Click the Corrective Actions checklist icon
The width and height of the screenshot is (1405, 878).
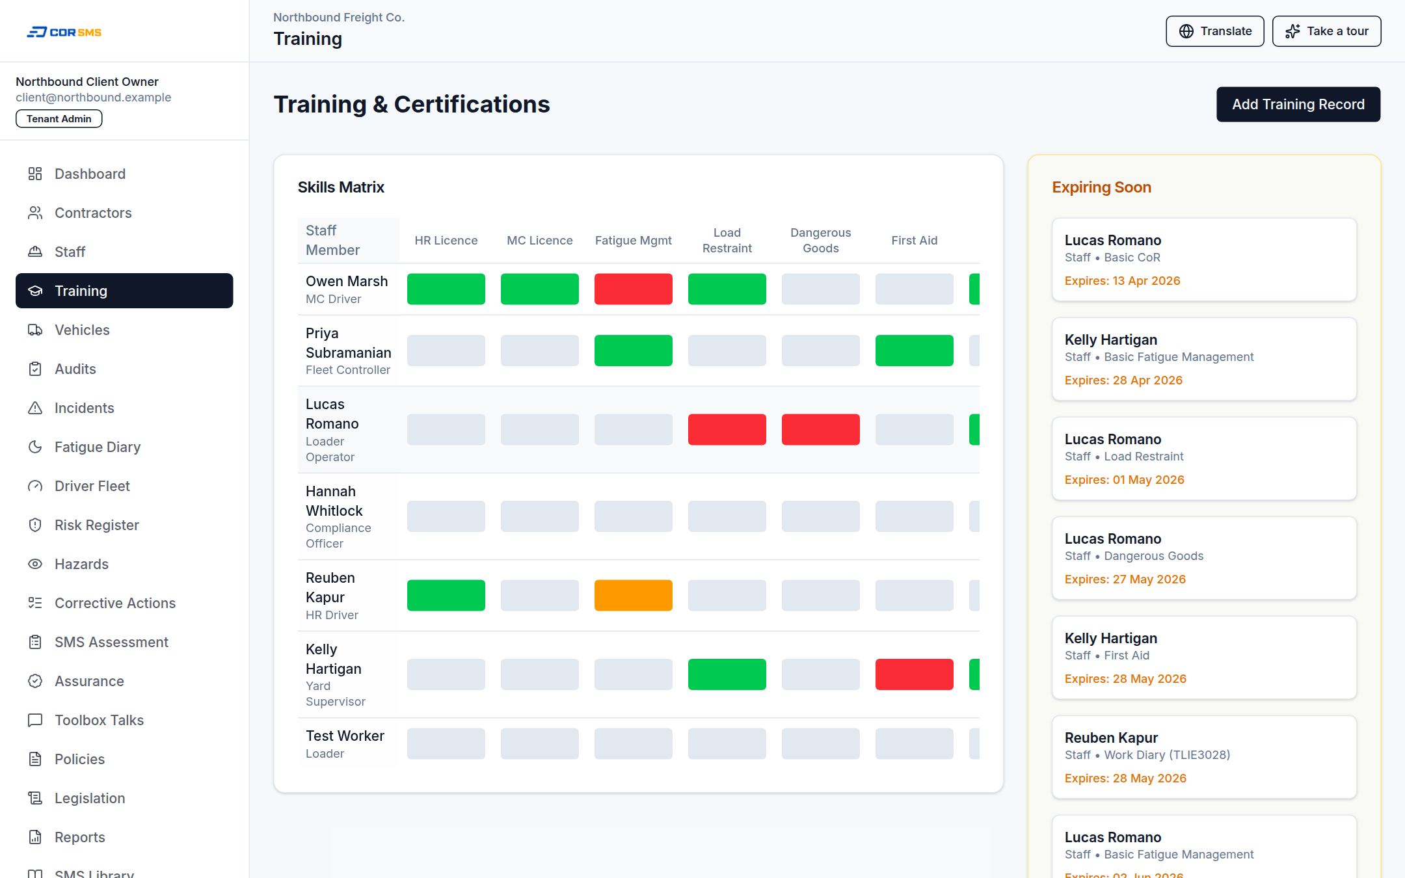35,603
